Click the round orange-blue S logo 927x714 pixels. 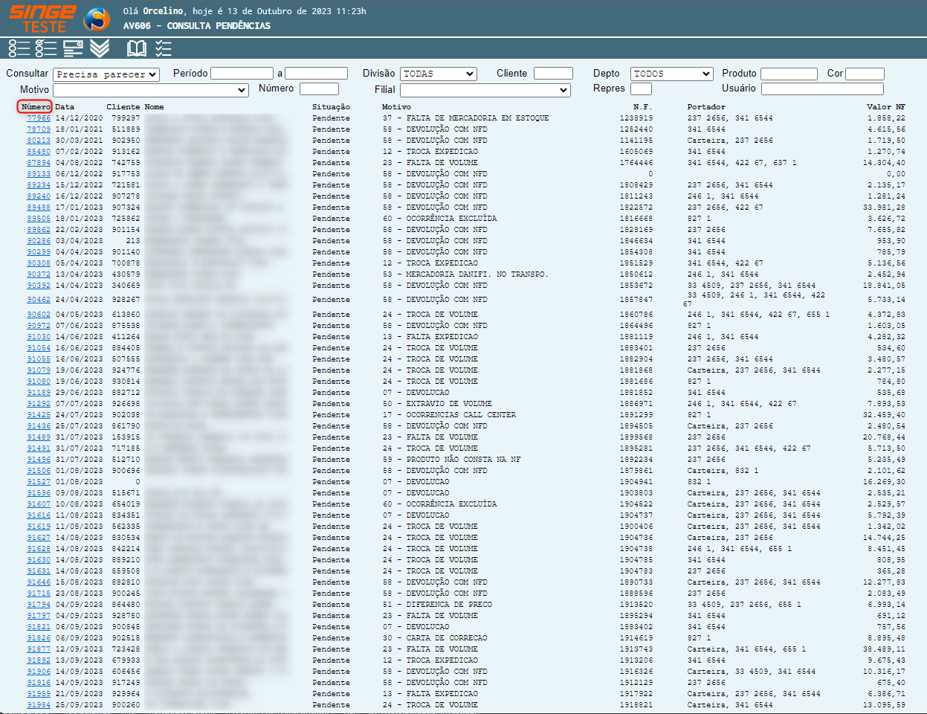pyautogui.click(x=97, y=19)
